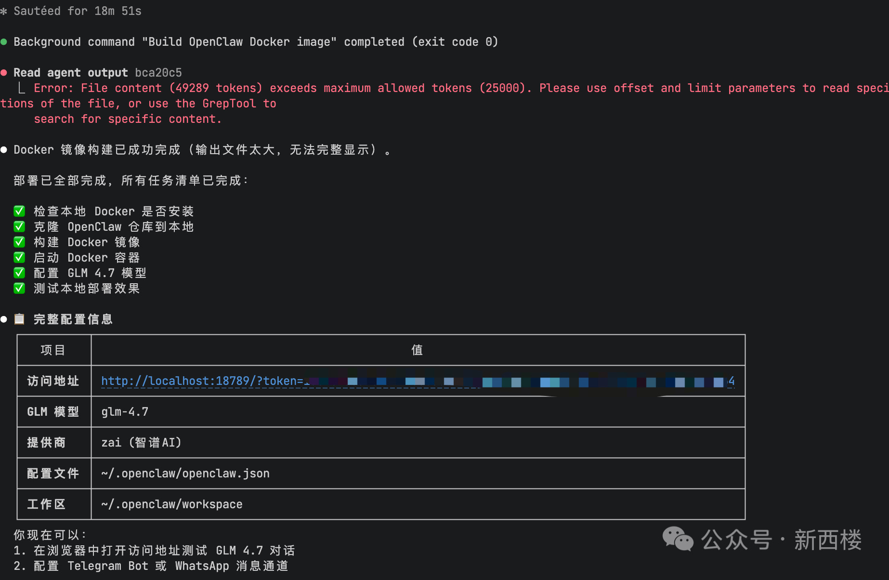Click the glm-4.7 model value cell
The width and height of the screenshot is (889, 580).
pyautogui.click(x=125, y=412)
